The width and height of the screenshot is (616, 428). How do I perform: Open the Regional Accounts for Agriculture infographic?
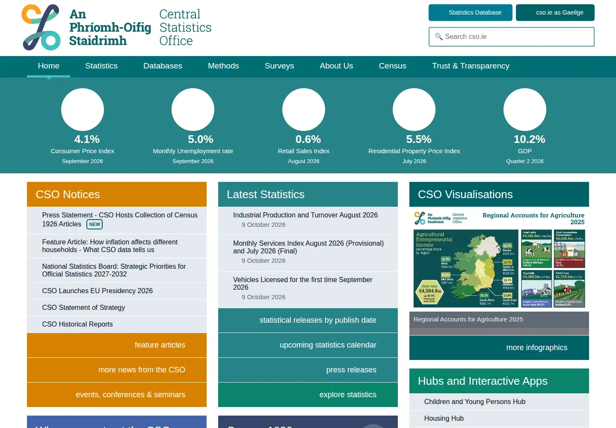(x=499, y=259)
